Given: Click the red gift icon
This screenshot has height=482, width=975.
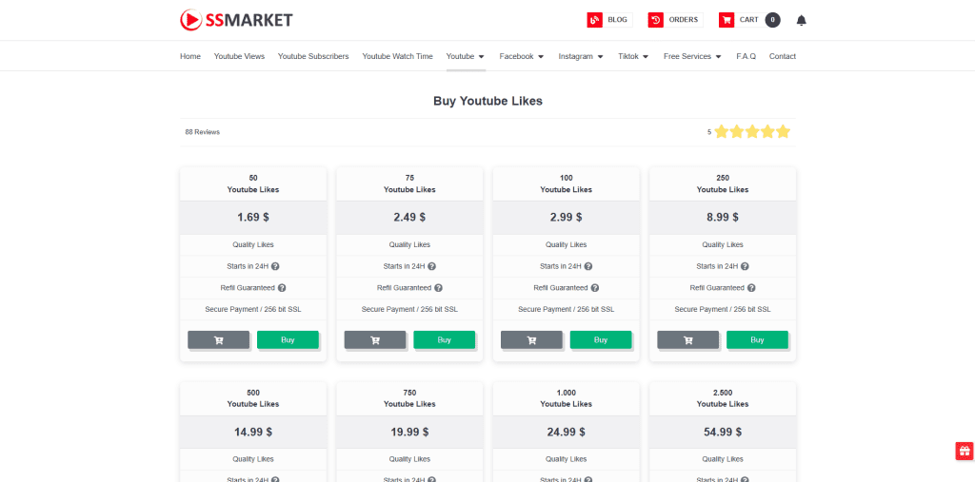Looking at the screenshot, I should point(965,451).
